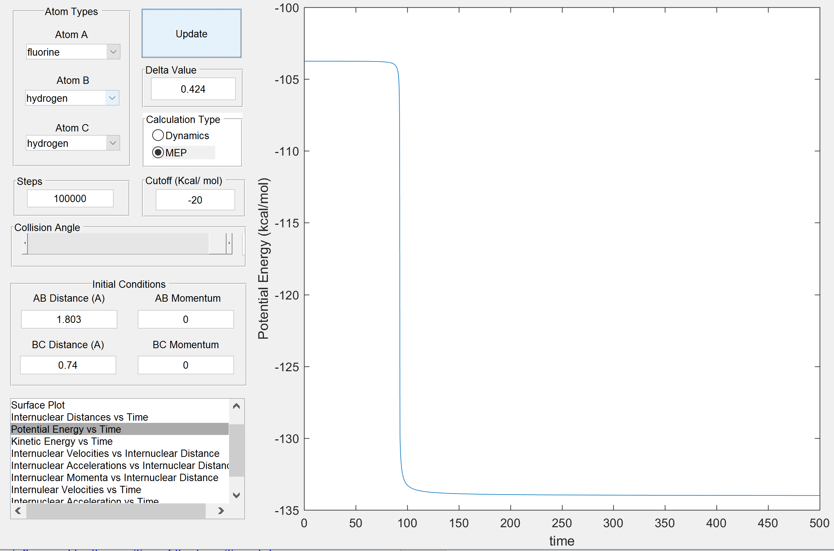
Task: Click the Delta Value input field
Action: pyautogui.click(x=193, y=89)
